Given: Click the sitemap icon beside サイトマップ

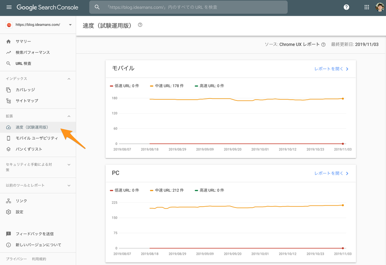Looking at the screenshot, I should click(x=8, y=101).
